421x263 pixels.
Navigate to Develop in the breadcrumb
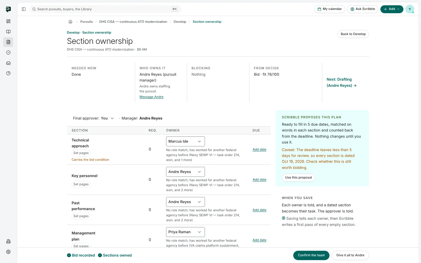[x=180, y=22]
